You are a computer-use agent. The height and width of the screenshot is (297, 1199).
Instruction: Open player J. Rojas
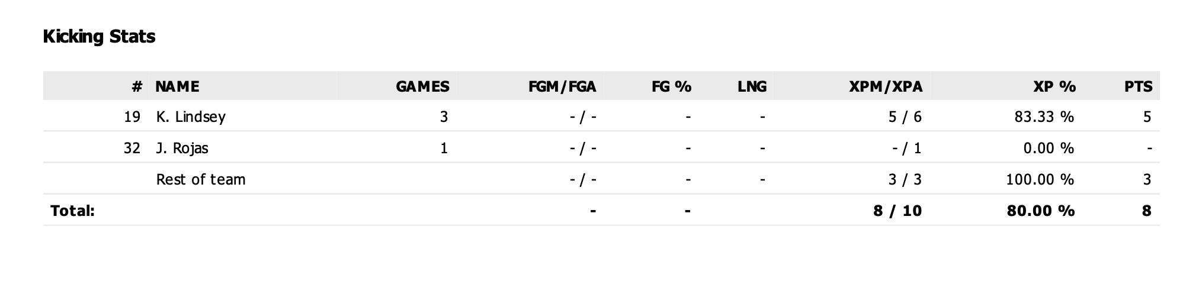tap(182, 148)
